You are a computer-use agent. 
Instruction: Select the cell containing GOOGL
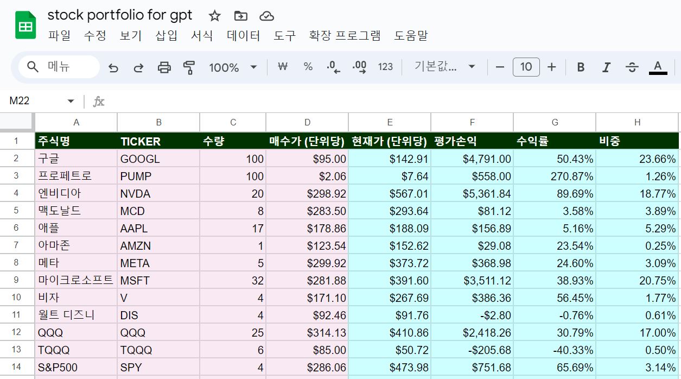(158, 159)
